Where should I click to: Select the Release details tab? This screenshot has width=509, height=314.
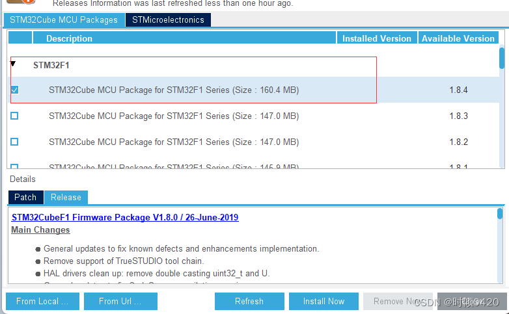(66, 197)
